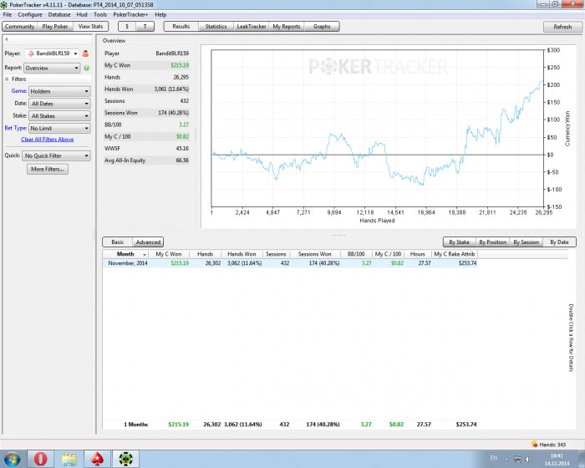Viewport: 585px width, 468px height.
Task: Switch to the Community tab
Action: tap(19, 27)
